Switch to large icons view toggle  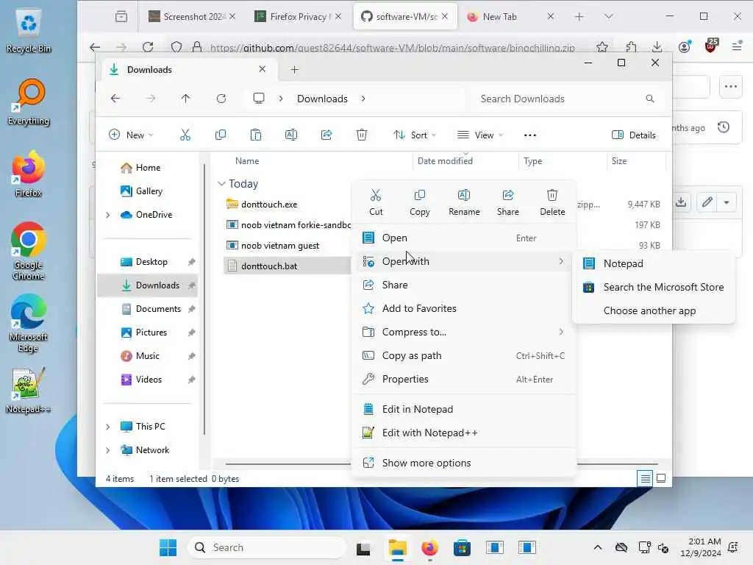point(661,478)
